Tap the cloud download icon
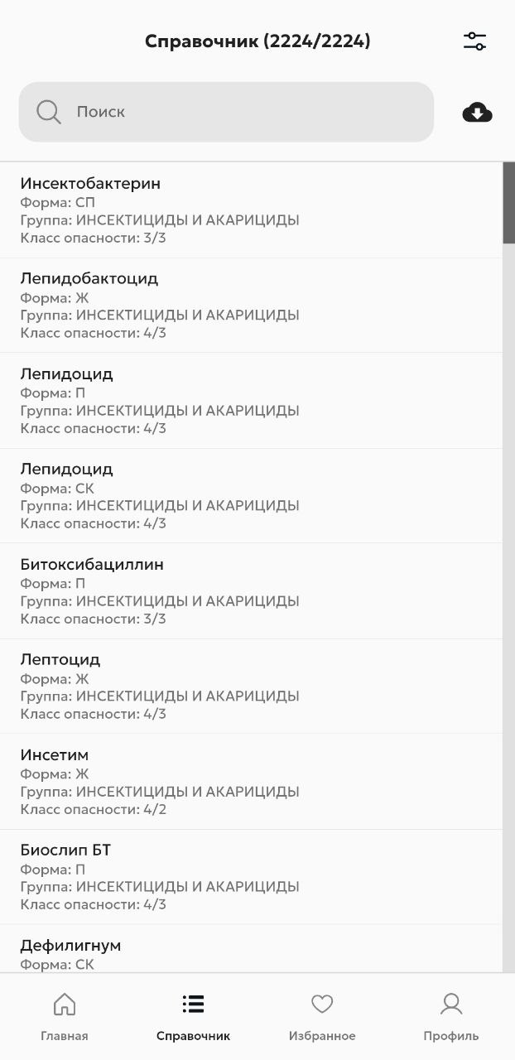 pyautogui.click(x=477, y=113)
